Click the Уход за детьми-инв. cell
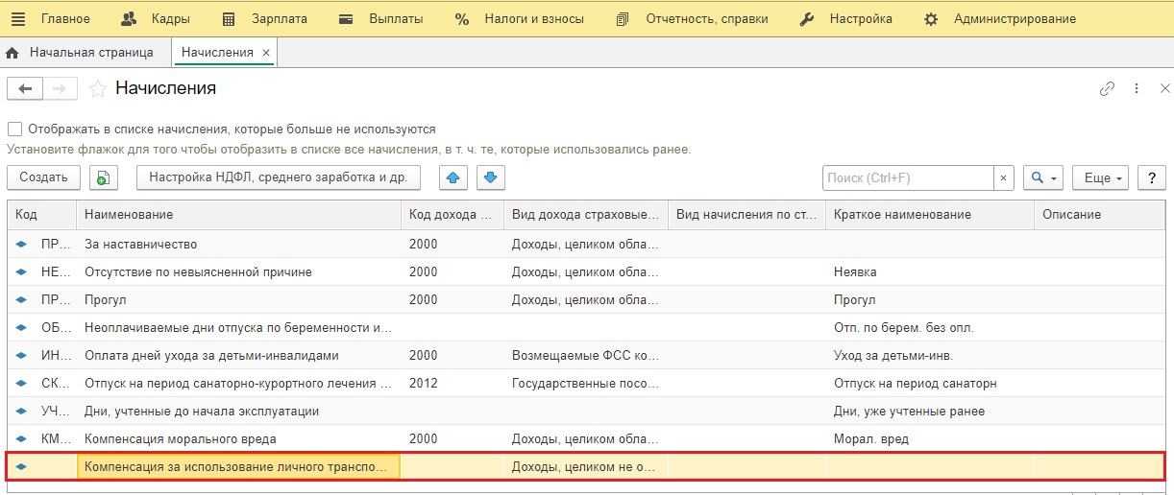The width and height of the screenshot is (1174, 495). tap(930, 355)
